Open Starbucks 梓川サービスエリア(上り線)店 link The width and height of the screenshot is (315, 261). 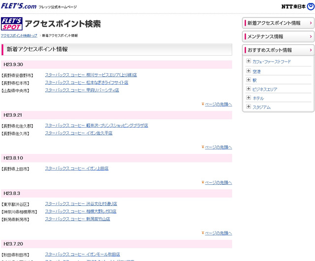(x=91, y=75)
